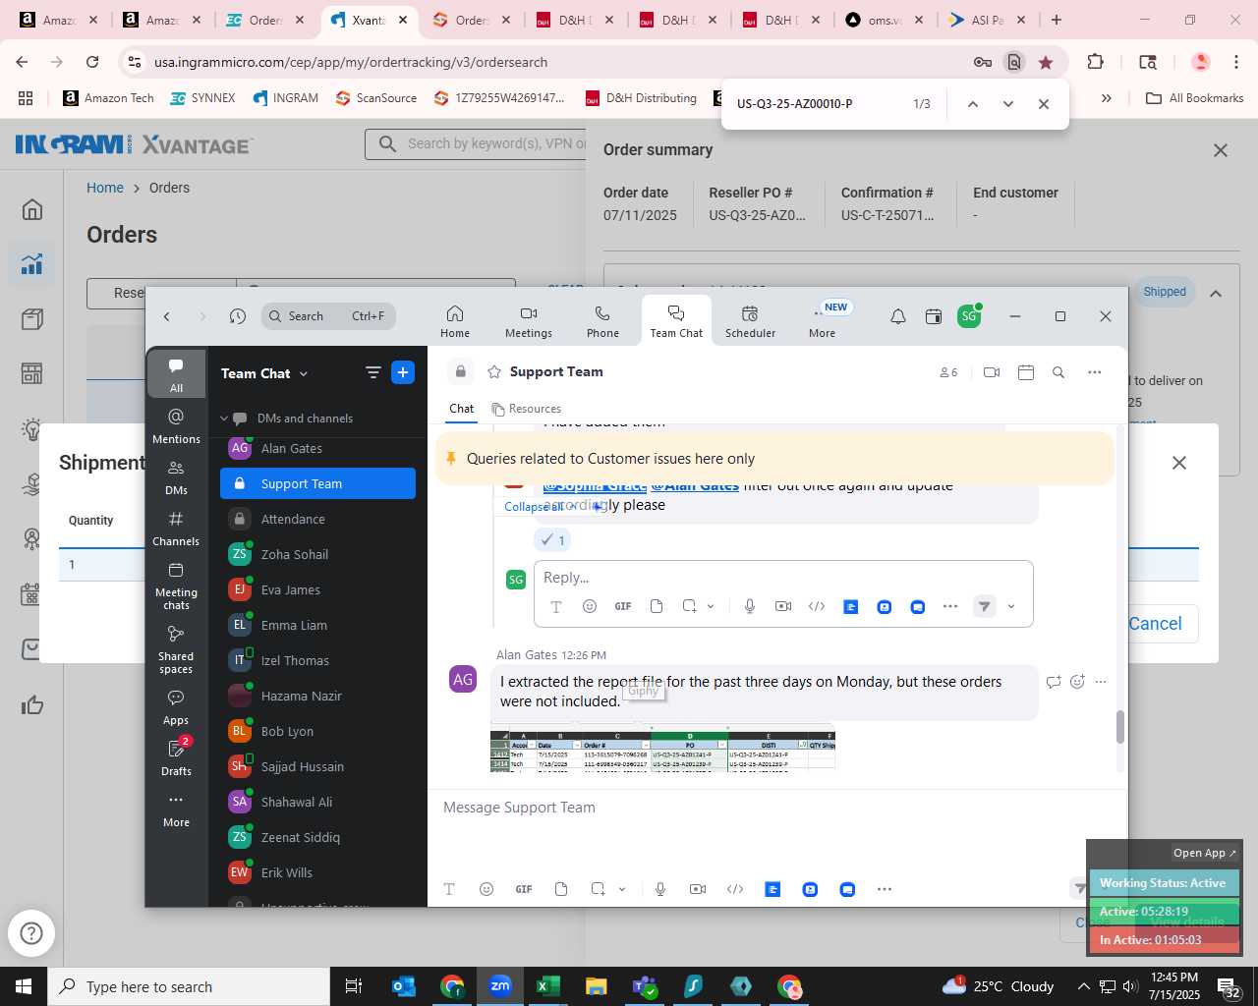Open the Resources tab in Support Team

(527, 409)
